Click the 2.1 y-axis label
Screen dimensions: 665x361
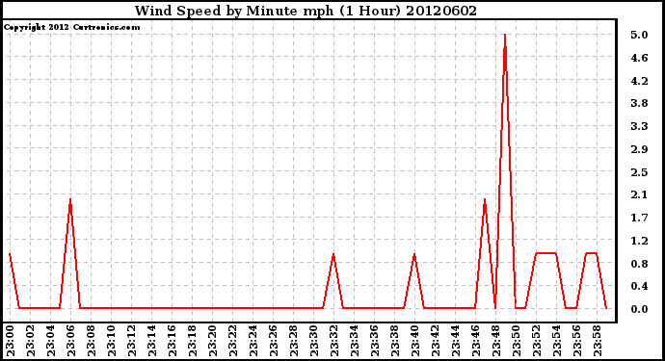[x=639, y=194]
